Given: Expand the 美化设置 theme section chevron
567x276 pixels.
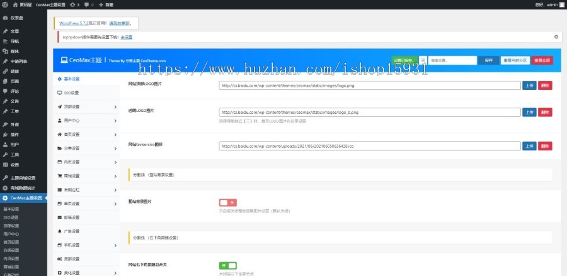Looking at the screenshot, I should 115,273.
